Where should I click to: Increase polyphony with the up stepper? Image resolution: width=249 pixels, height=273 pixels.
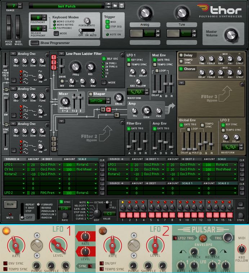pos(45,16)
